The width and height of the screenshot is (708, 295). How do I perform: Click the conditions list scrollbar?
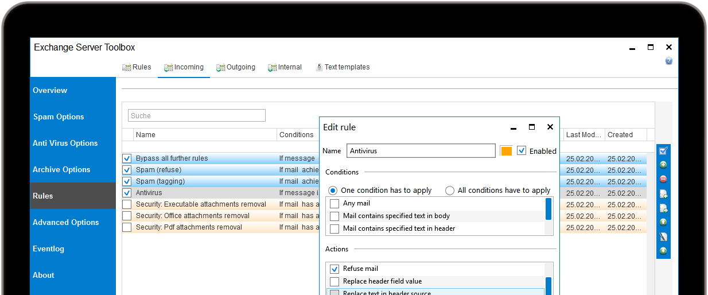(548, 209)
